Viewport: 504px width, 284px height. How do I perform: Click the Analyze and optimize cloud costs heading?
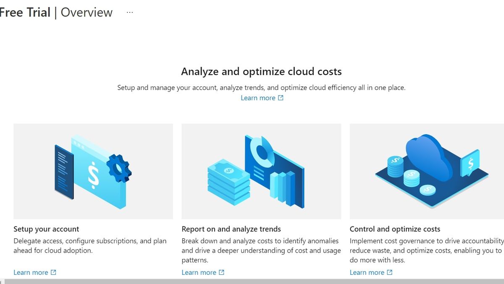pos(261,71)
